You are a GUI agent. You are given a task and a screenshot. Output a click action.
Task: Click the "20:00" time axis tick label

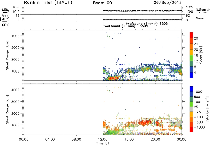(155, 140)
